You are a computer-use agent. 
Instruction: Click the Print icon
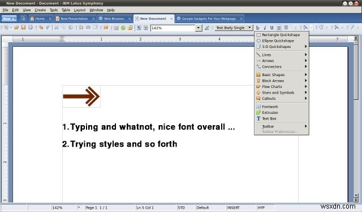click(x=31, y=28)
